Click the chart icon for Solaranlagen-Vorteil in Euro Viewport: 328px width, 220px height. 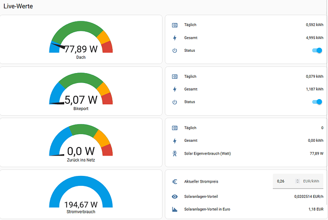click(x=174, y=209)
